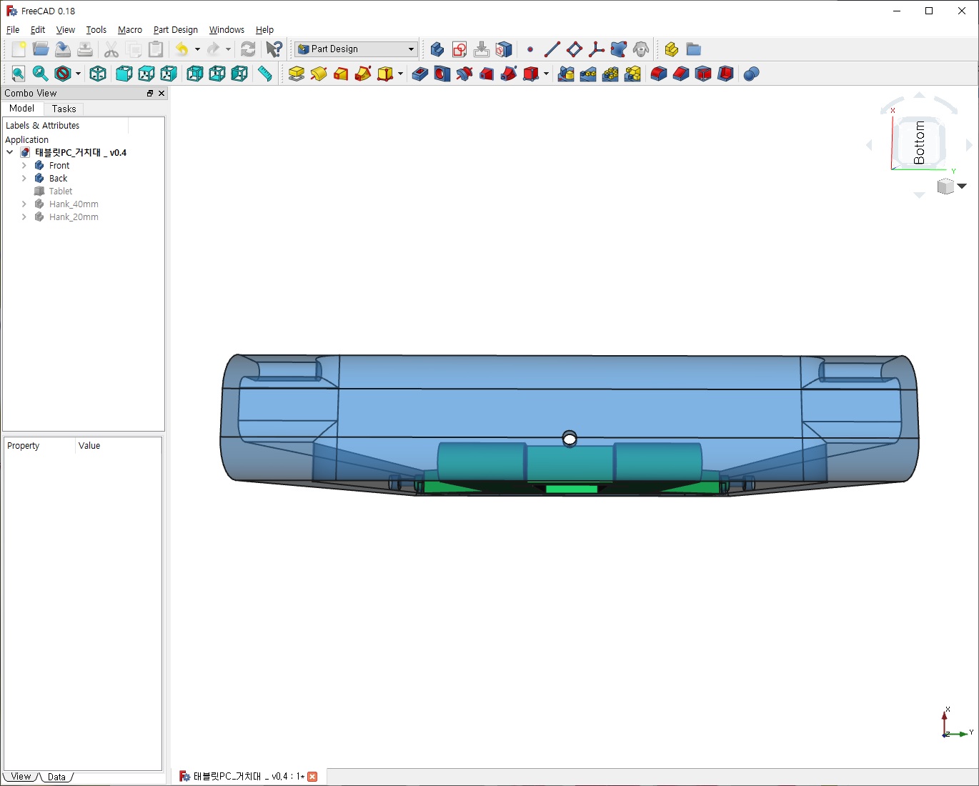The width and height of the screenshot is (979, 786).
Task: Create a new Group folder
Action: click(693, 49)
